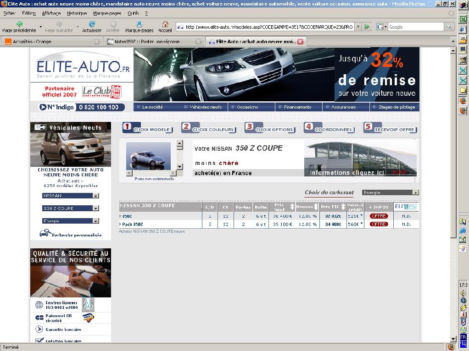Viewport: 469px width, 351px height.
Task: Open the Financements navigation item
Action: click(297, 107)
